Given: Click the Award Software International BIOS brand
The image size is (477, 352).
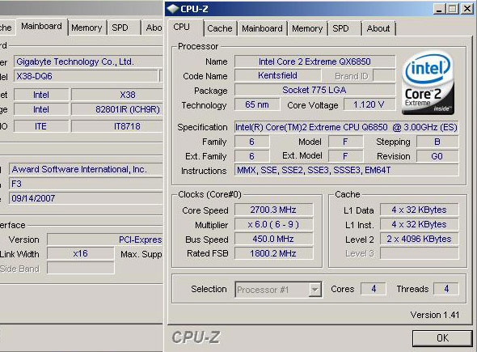Looking at the screenshot, I should coord(86,169).
